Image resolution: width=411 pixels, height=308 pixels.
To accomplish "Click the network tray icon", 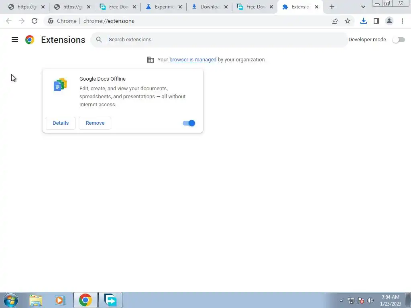I will point(351,300).
